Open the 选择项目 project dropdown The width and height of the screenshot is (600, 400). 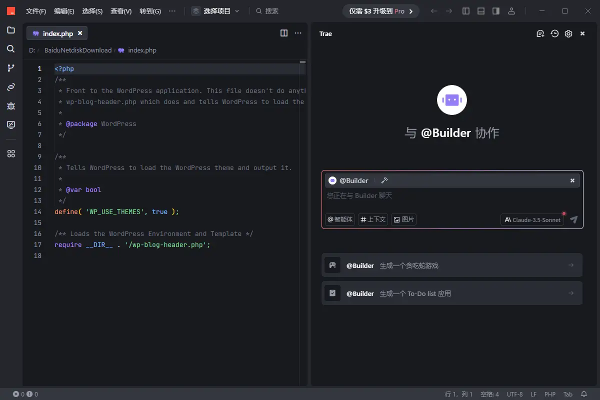(216, 11)
